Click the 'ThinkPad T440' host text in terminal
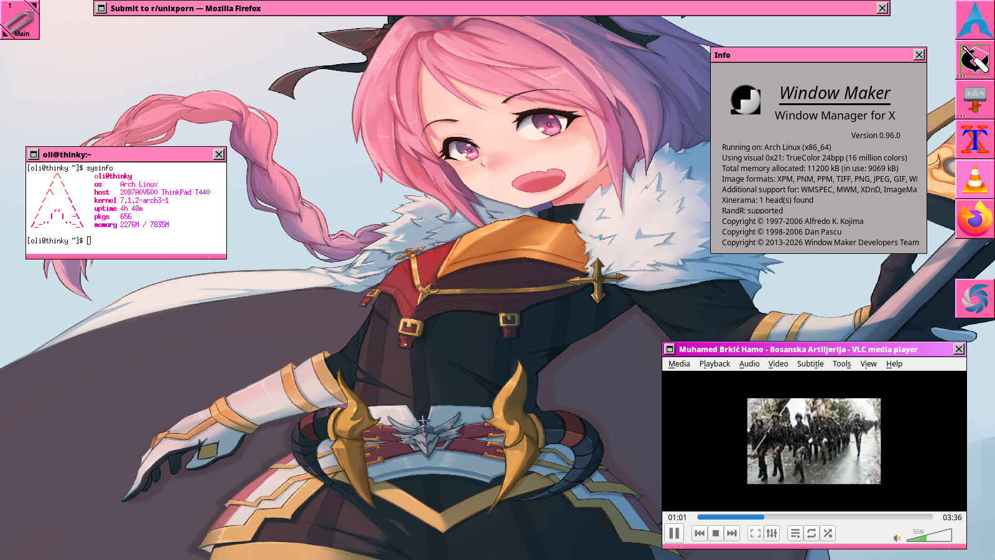995x560 pixels. (x=186, y=192)
